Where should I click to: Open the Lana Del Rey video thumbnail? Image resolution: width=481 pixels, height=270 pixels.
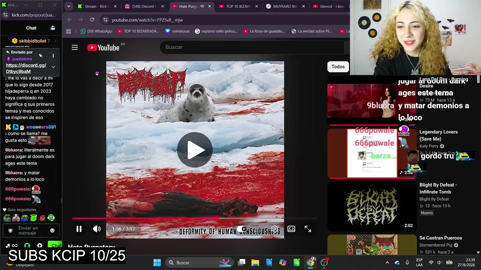[372, 100]
